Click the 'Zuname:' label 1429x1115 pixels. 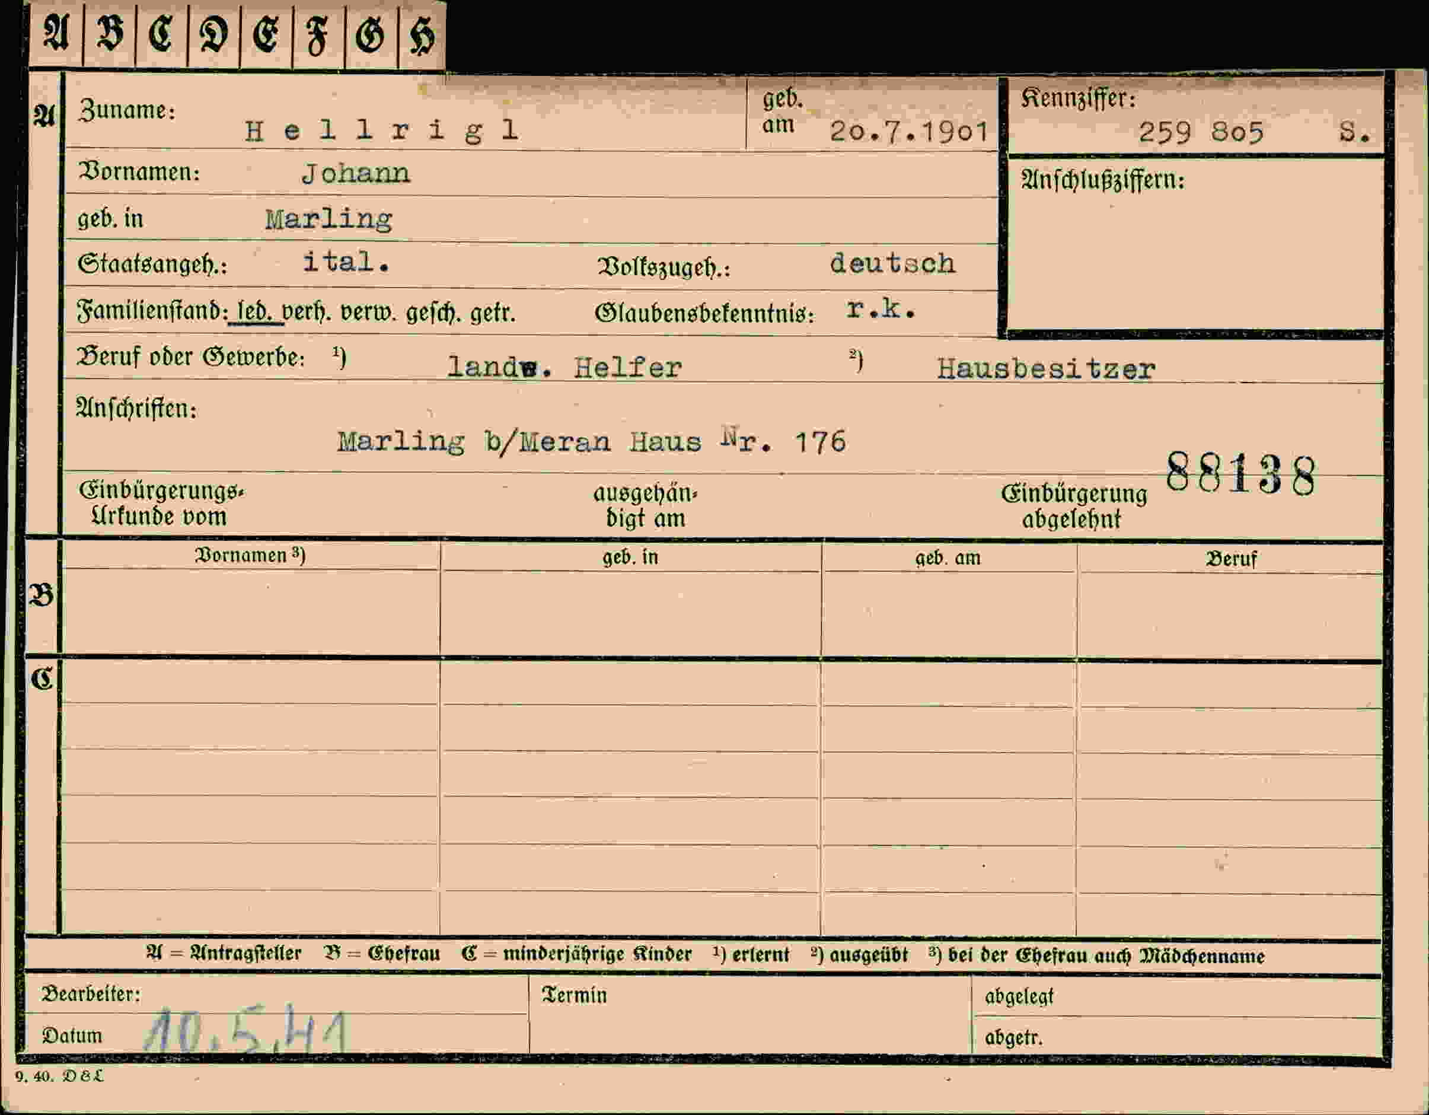[x=127, y=110]
